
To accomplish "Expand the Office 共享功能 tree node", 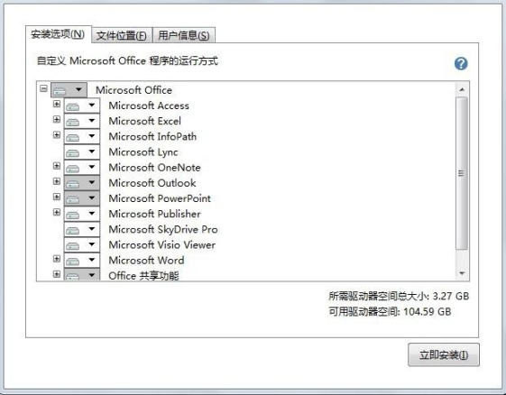I will point(57,274).
